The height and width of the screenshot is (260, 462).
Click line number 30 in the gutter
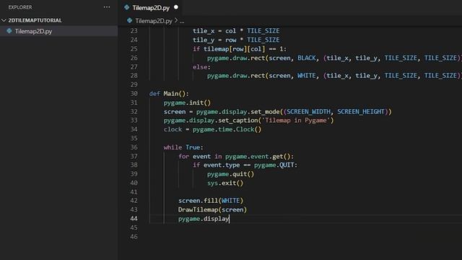pyautogui.click(x=134, y=94)
